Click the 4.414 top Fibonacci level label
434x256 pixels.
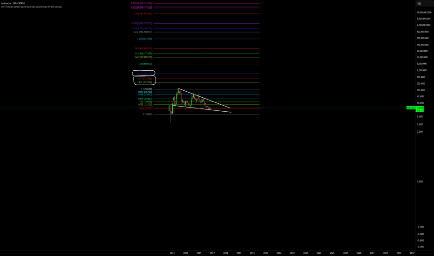[142, 3]
